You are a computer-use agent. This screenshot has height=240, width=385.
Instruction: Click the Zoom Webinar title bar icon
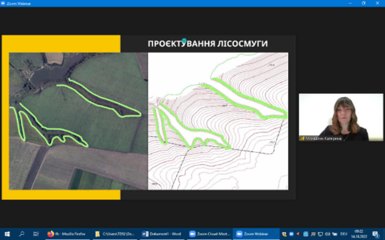coord(3,3)
